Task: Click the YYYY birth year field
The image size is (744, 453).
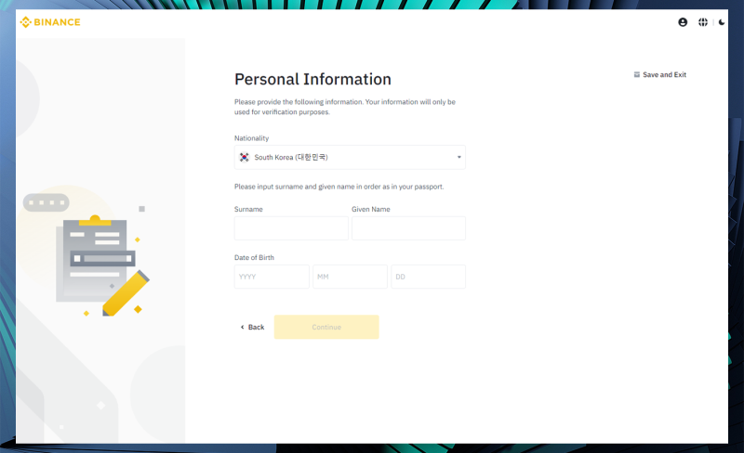Action: point(272,277)
